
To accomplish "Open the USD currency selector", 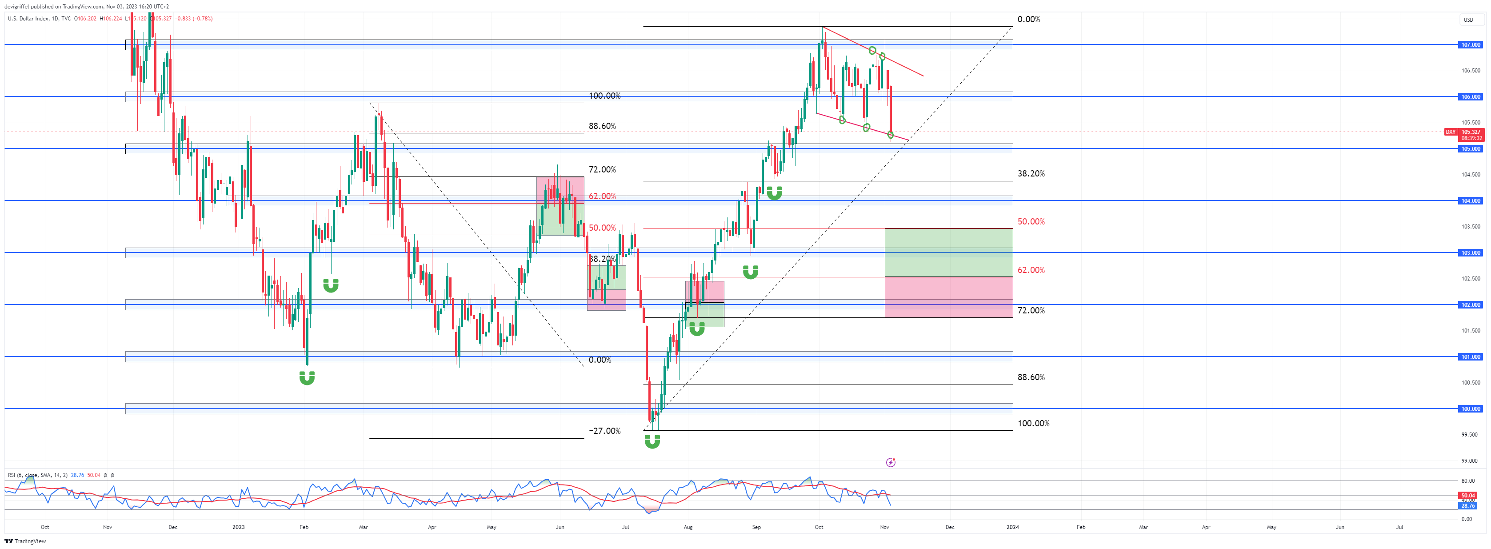I will pos(1473,20).
